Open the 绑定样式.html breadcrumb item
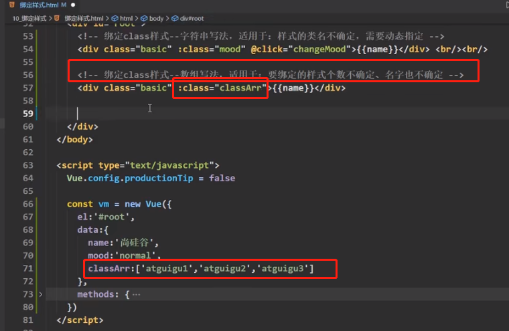Image resolution: width=509 pixels, height=331 pixels. click(x=84, y=19)
